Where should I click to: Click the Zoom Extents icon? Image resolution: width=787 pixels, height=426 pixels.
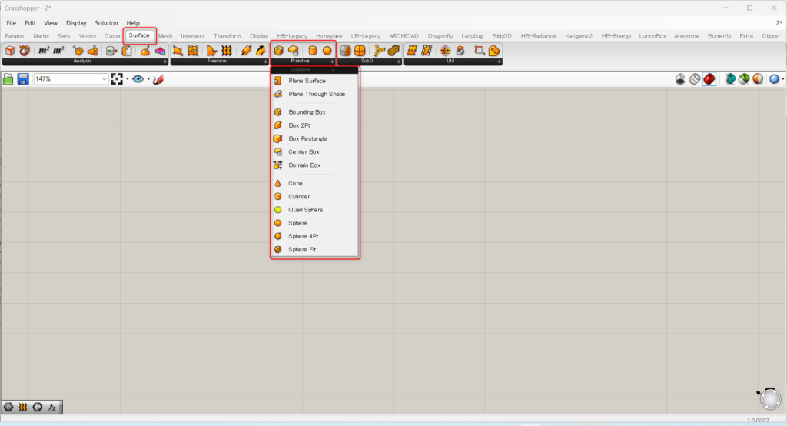[x=118, y=79]
